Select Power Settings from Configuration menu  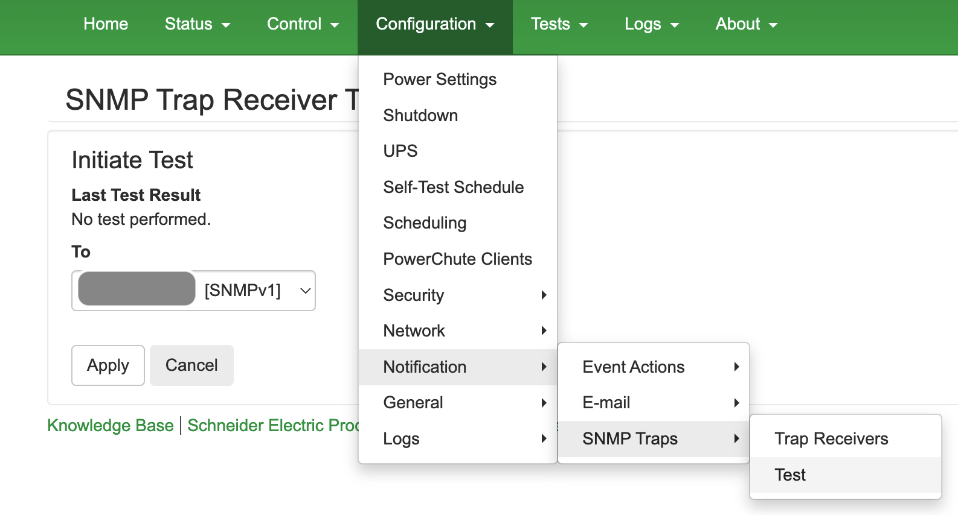tap(440, 80)
